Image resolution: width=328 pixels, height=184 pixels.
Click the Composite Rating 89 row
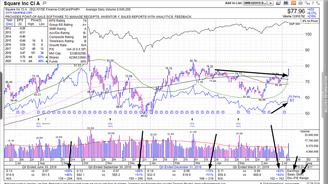68,37
